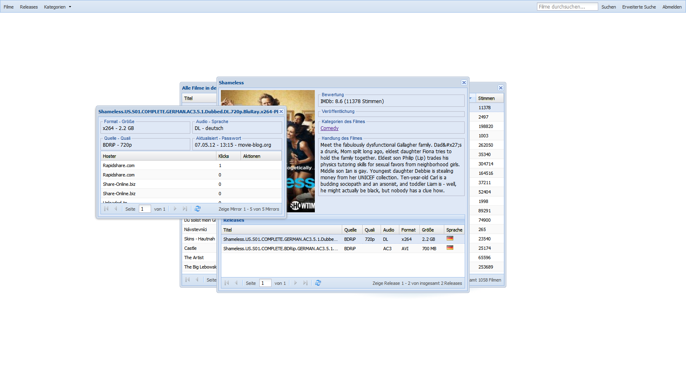Close the Shameless detail window
The image size is (686, 370).
point(464,83)
